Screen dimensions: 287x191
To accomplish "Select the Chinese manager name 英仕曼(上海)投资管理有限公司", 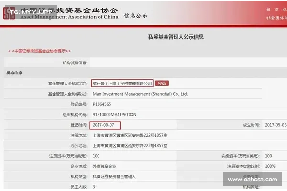I will point(122,84).
